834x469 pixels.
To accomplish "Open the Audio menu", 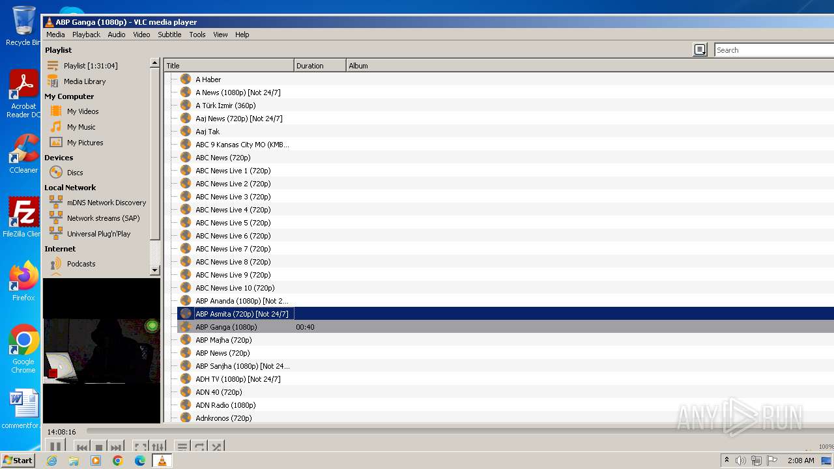I will 117,35.
